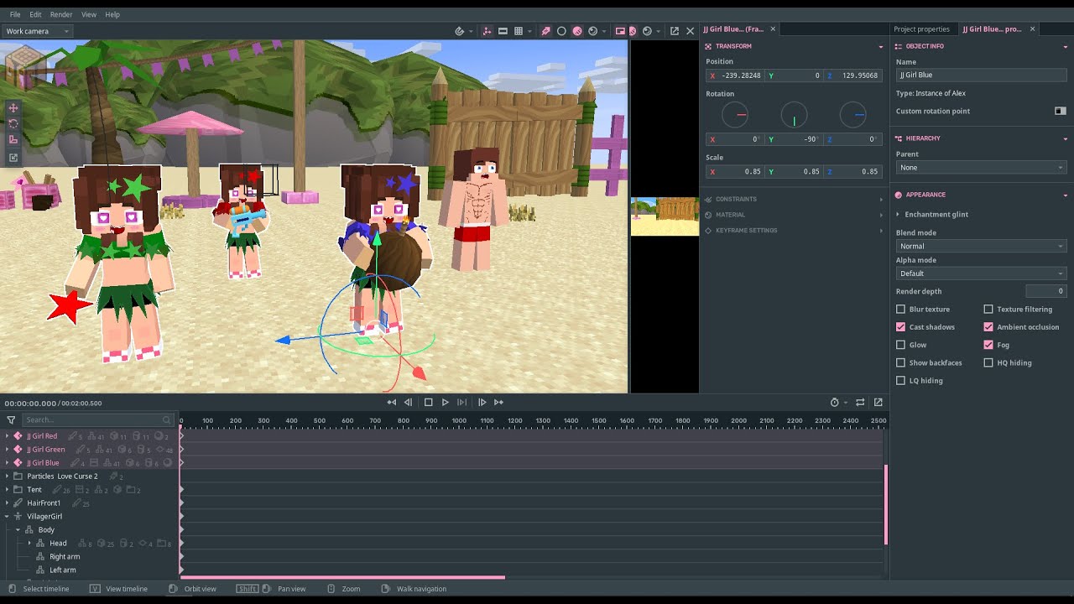Select the bottom tool in viewport sidebar
Screen dimensions: 1074x604
13,158
